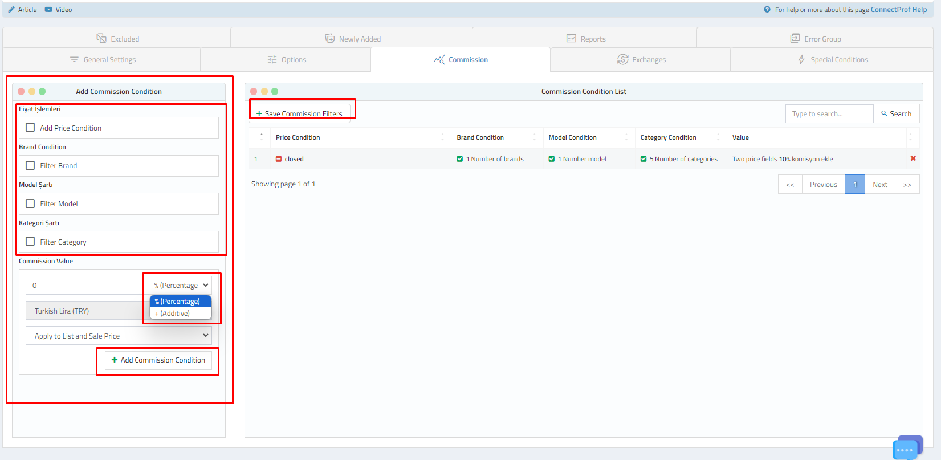
Task: Click the magnifier Search button
Action: [896, 113]
